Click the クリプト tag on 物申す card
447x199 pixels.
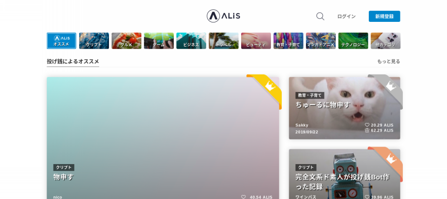(x=64, y=167)
